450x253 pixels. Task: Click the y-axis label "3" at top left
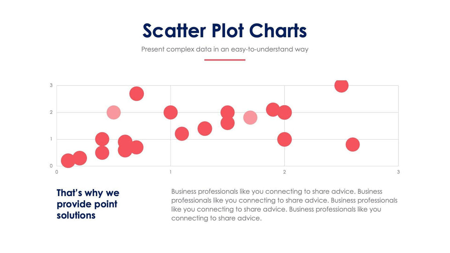(x=51, y=85)
